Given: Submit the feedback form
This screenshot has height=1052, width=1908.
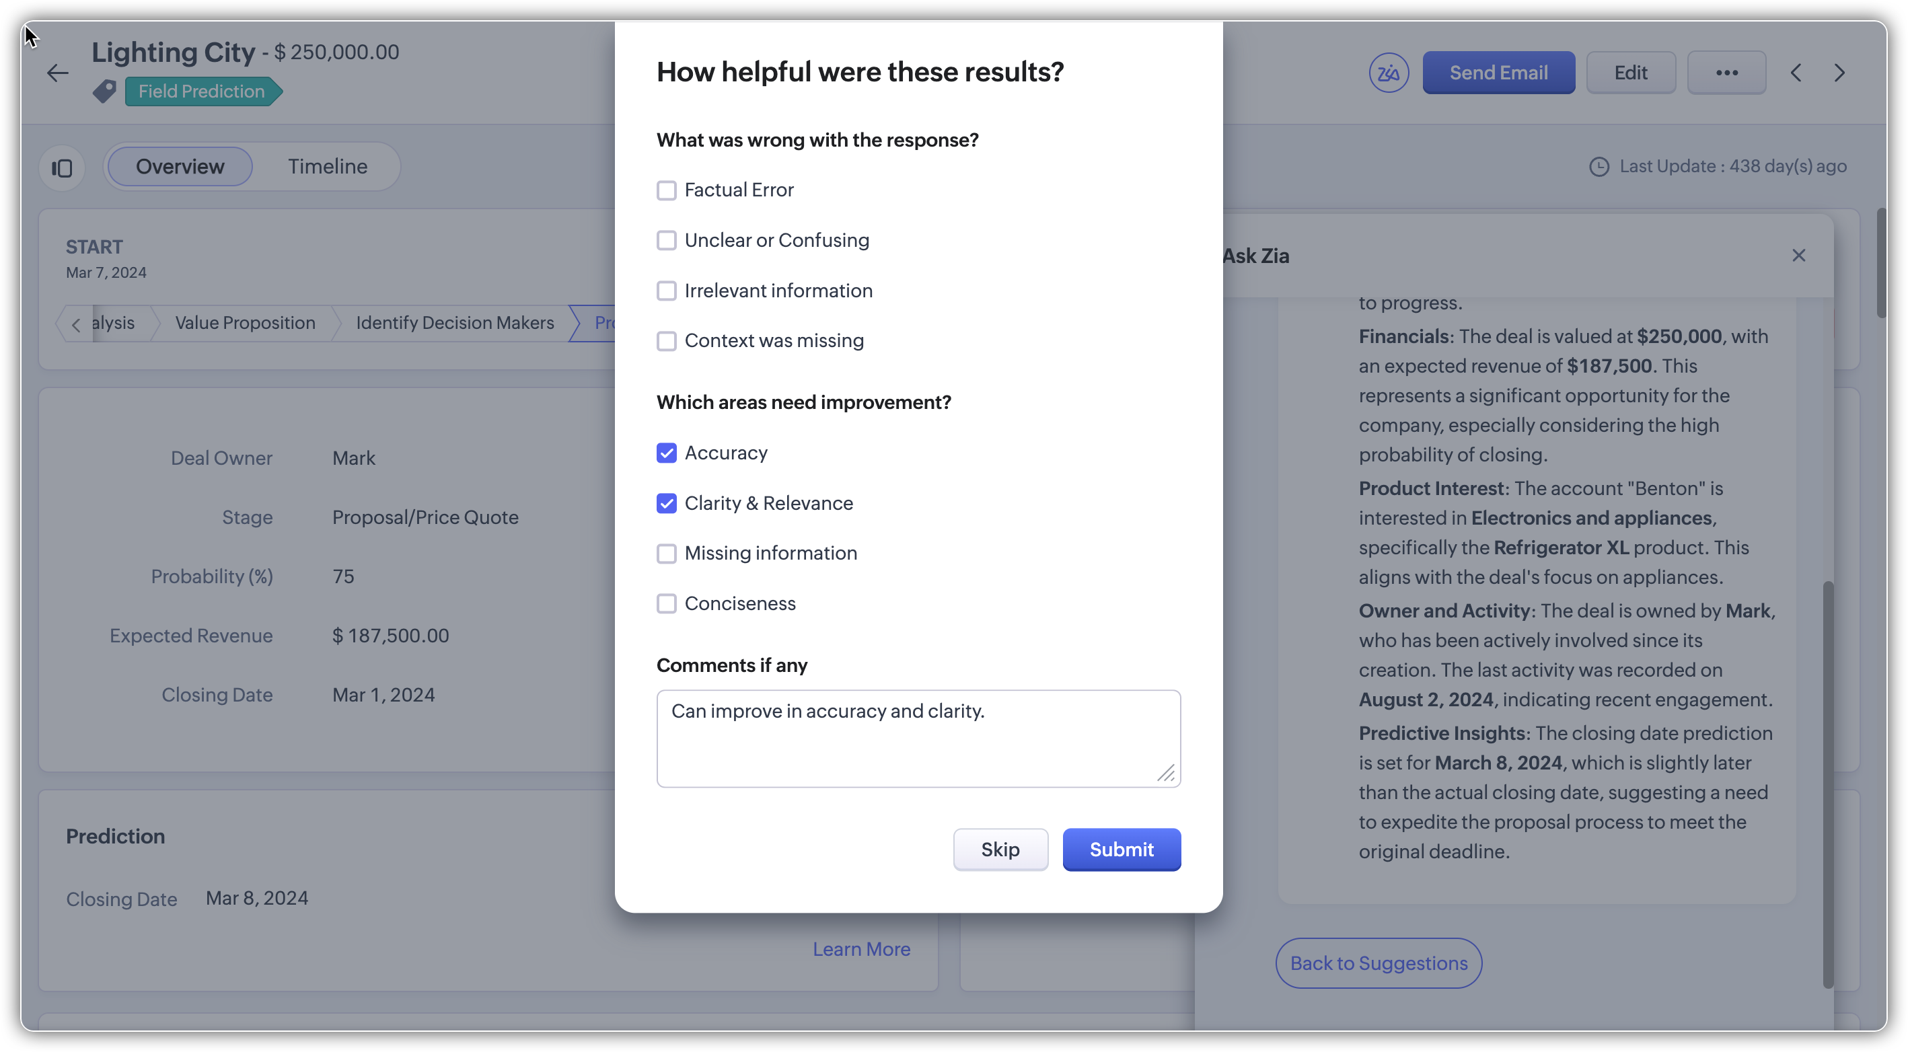Looking at the screenshot, I should 1121,850.
